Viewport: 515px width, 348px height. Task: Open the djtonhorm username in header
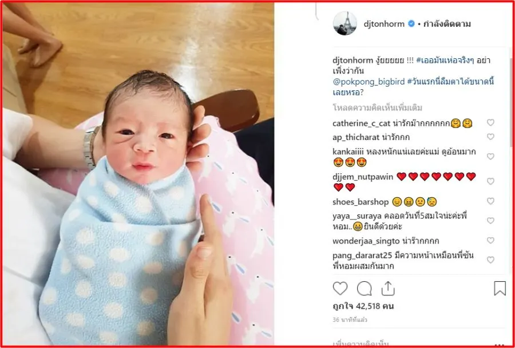coord(384,23)
